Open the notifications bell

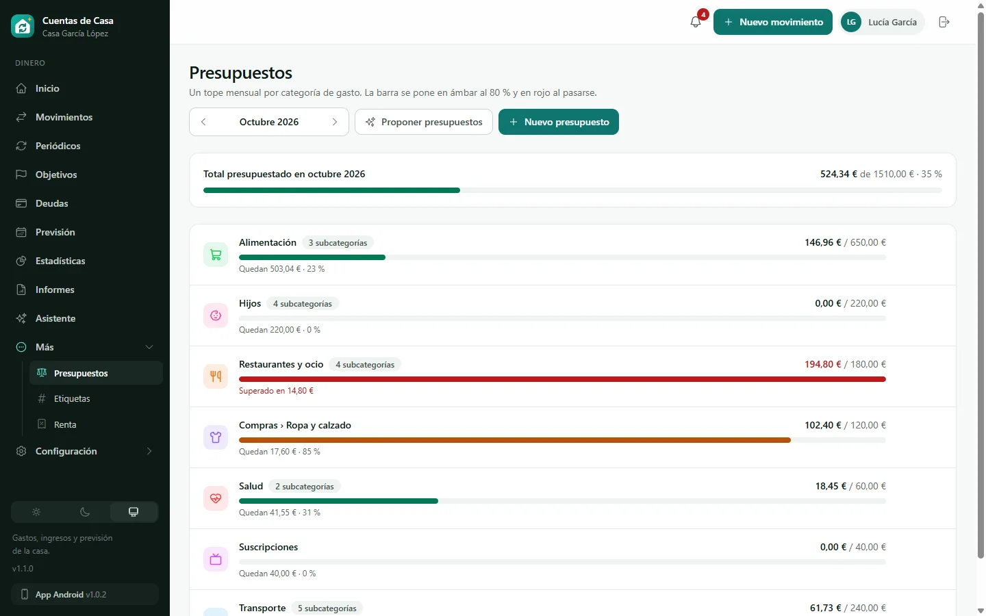tap(696, 22)
